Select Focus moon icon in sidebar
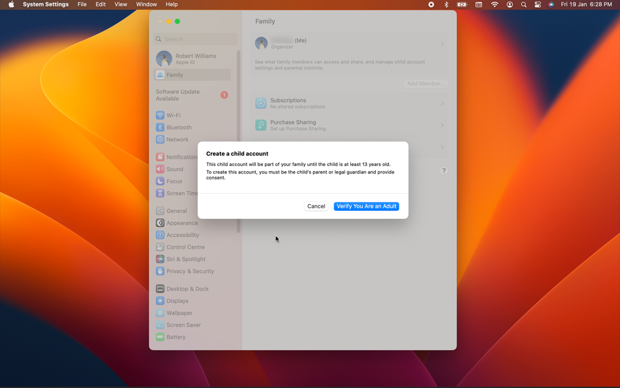The width and height of the screenshot is (620, 388). point(160,181)
